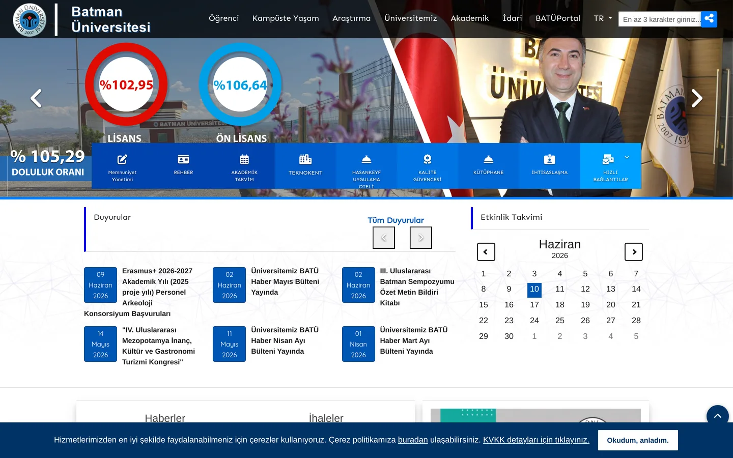Image resolution: width=733 pixels, height=458 pixels.
Task: Open the İdari menu
Action: [512, 18]
